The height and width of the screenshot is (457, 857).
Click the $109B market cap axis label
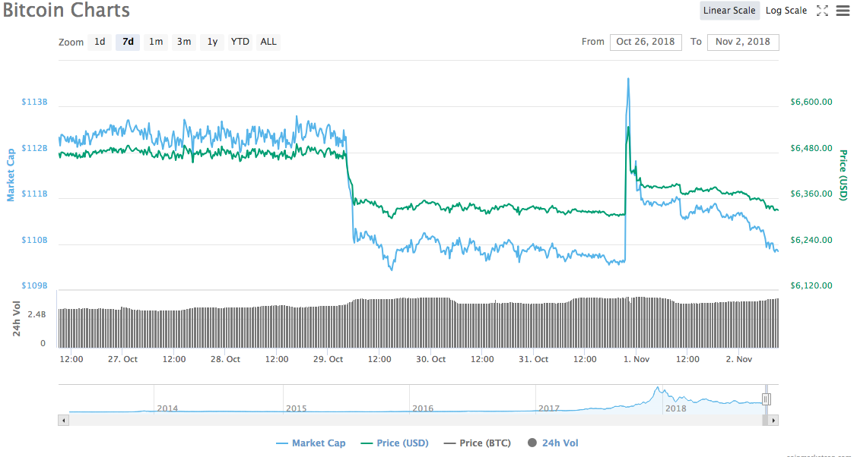(34, 285)
